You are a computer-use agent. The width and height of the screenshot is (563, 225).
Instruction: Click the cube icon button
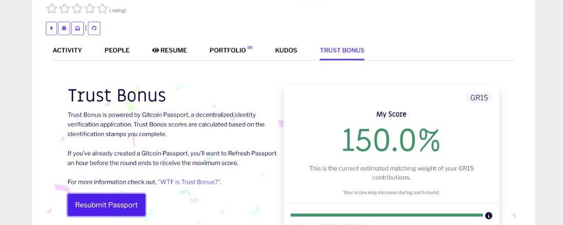(x=64, y=28)
